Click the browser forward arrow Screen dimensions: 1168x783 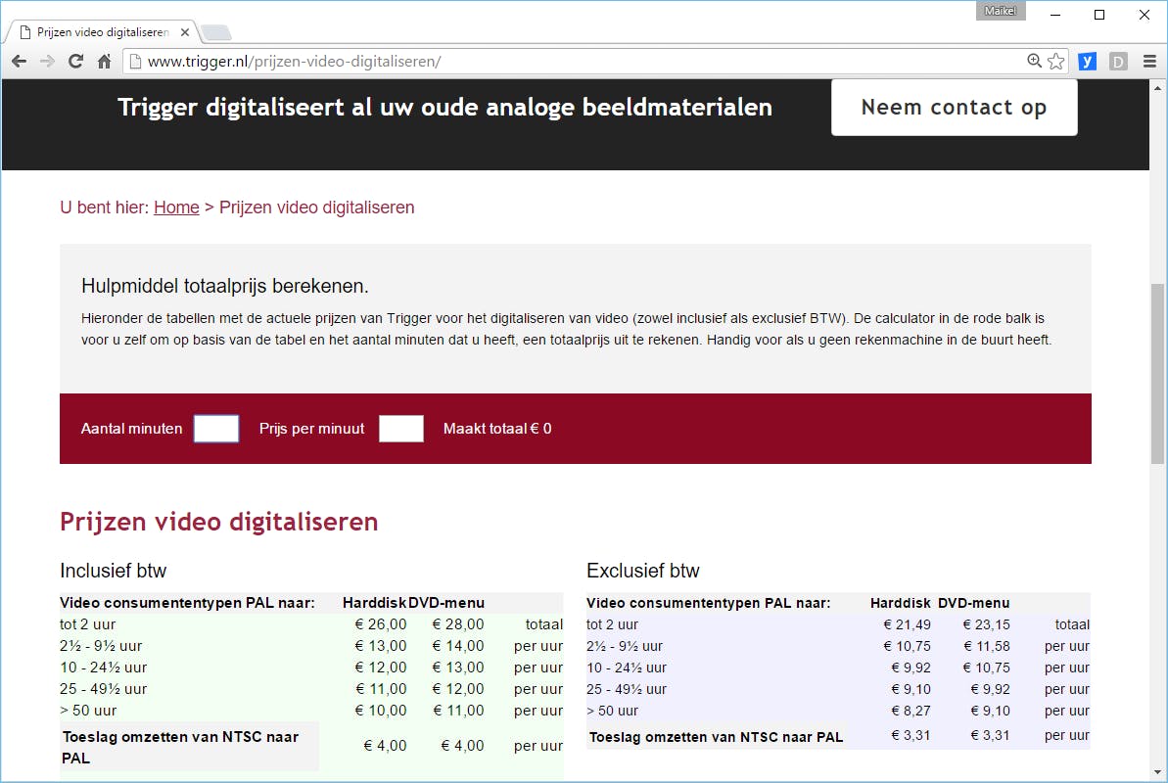[x=47, y=62]
